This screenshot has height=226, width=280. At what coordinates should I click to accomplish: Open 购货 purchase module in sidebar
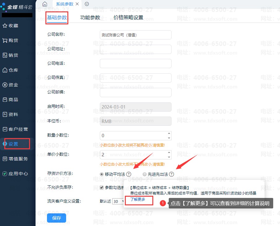pyautogui.click(x=11, y=40)
